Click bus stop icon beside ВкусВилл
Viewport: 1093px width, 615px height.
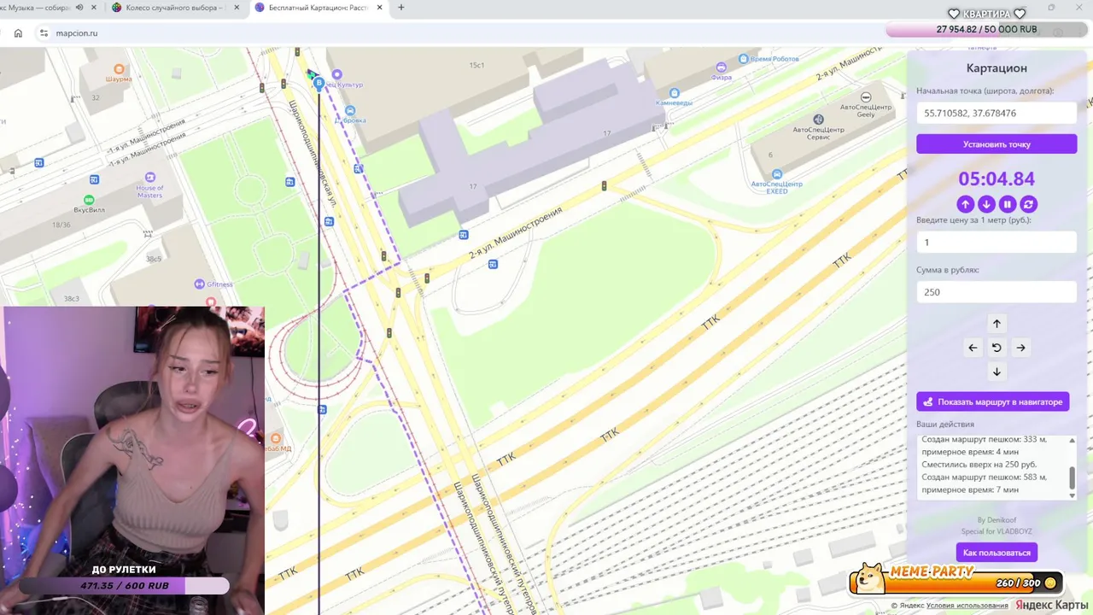coord(94,179)
